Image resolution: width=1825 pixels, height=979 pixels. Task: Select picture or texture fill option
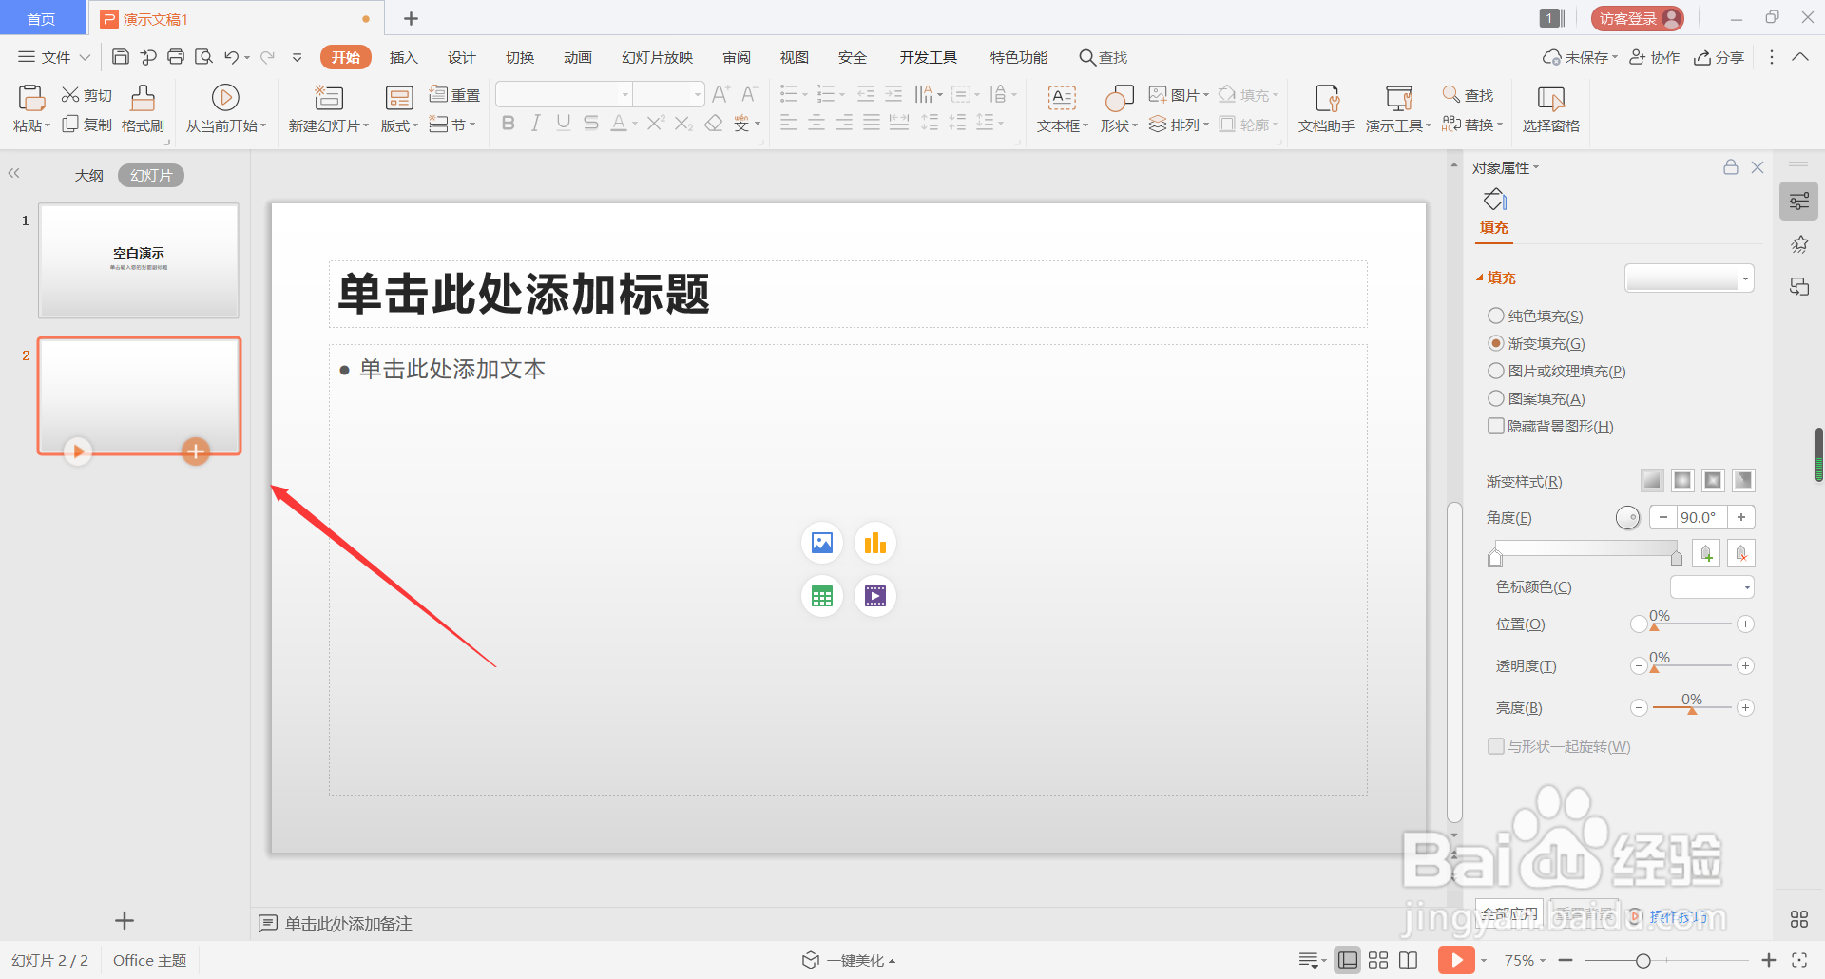[1496, 371]
